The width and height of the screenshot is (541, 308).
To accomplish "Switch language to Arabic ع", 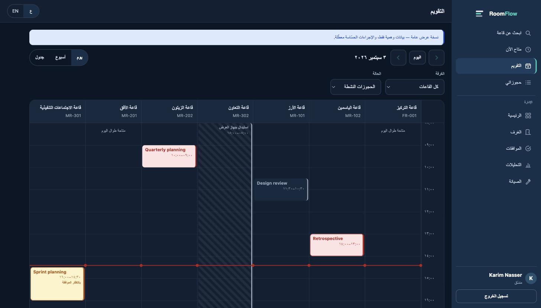I will 31,11.
